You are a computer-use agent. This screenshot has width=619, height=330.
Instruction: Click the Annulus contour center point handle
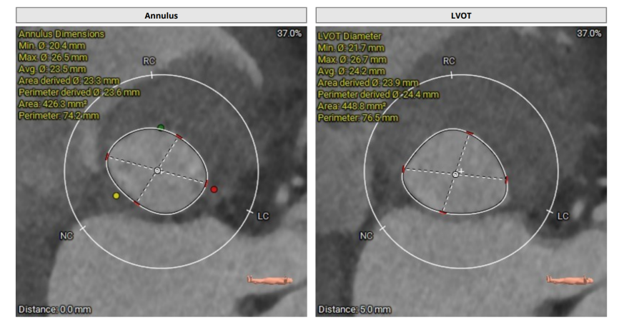click(157, 170)
